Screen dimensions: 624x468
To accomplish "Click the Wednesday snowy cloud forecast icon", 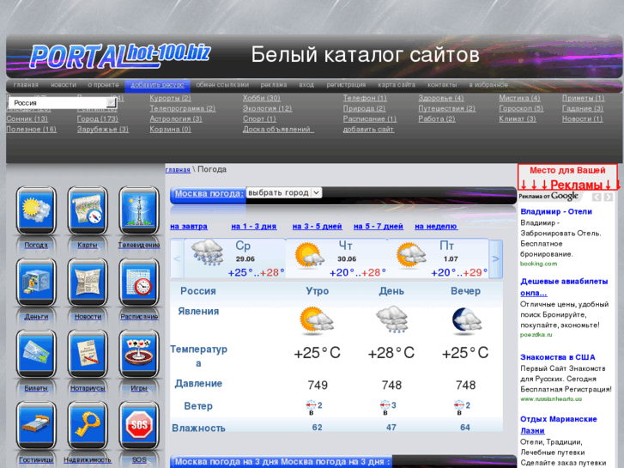I will tap(207, 252).
